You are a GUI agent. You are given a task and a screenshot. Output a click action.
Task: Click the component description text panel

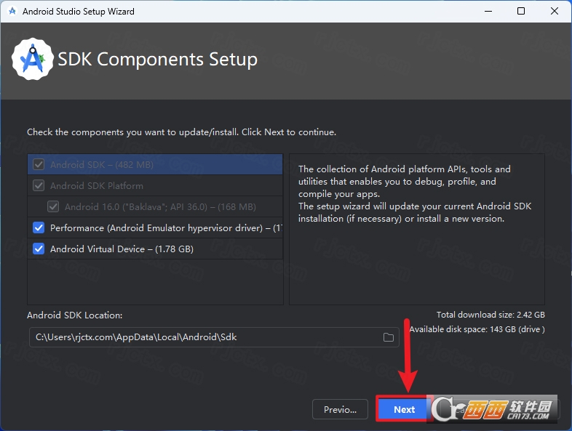417,229
